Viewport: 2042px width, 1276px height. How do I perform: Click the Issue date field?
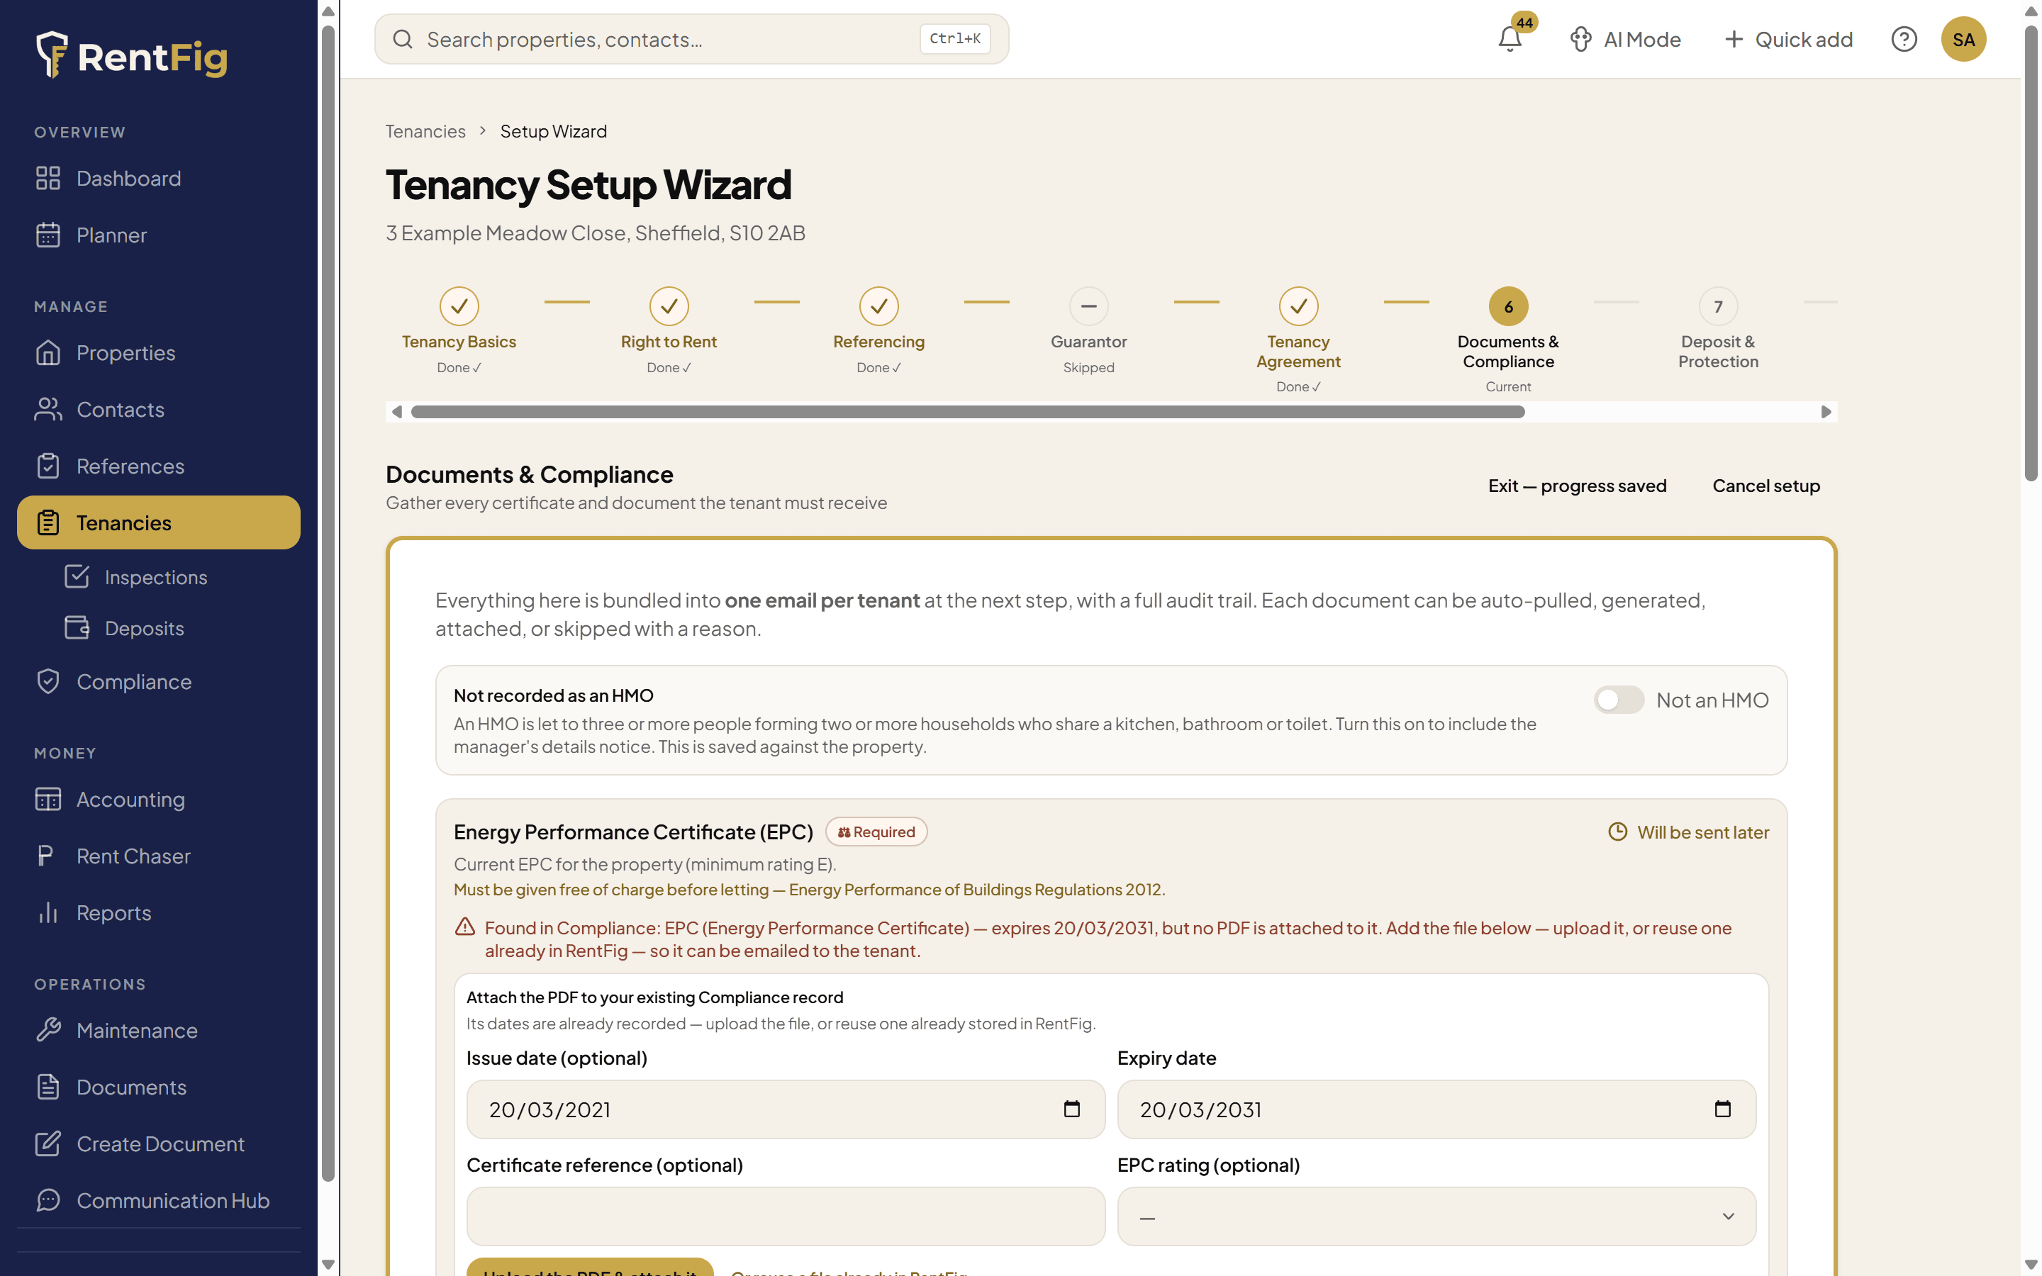(x=786, y=1109)
